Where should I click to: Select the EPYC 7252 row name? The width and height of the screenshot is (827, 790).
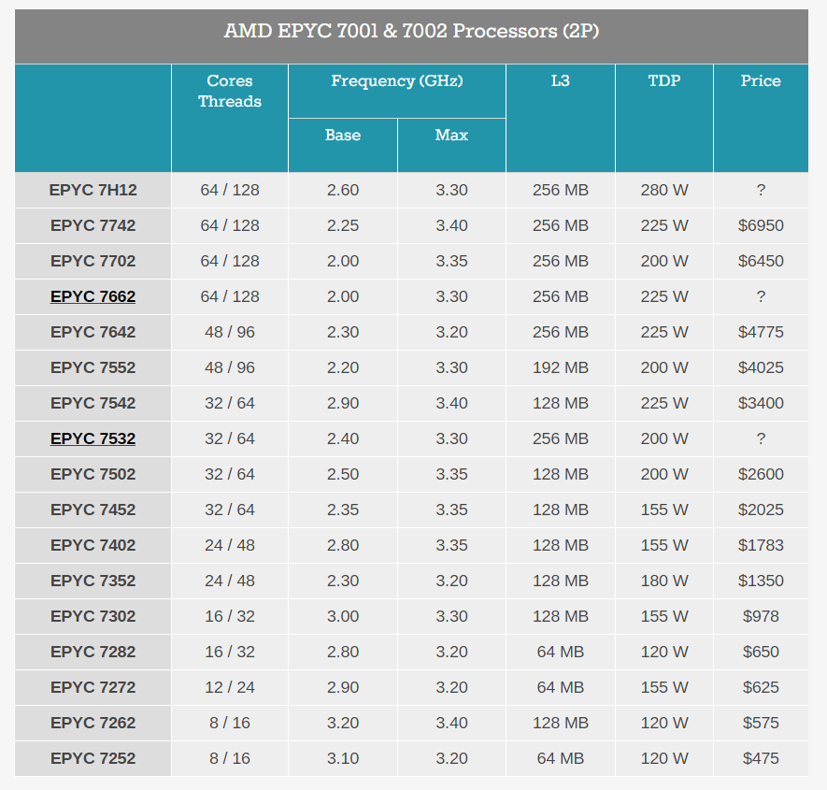[93, 758]
